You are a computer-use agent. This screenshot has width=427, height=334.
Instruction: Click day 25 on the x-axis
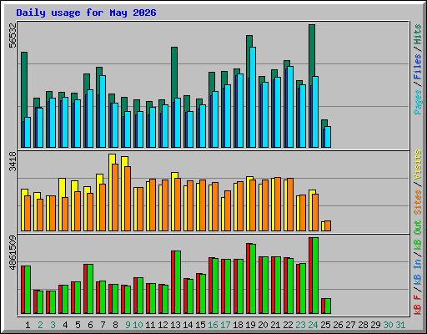(x=325, y=325)
